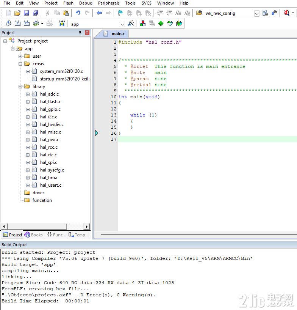Viewport: 297px width, 310px height.
Task: Download to flash with LOAD icon
Action: pyautogui.click(x=62, y=24)
